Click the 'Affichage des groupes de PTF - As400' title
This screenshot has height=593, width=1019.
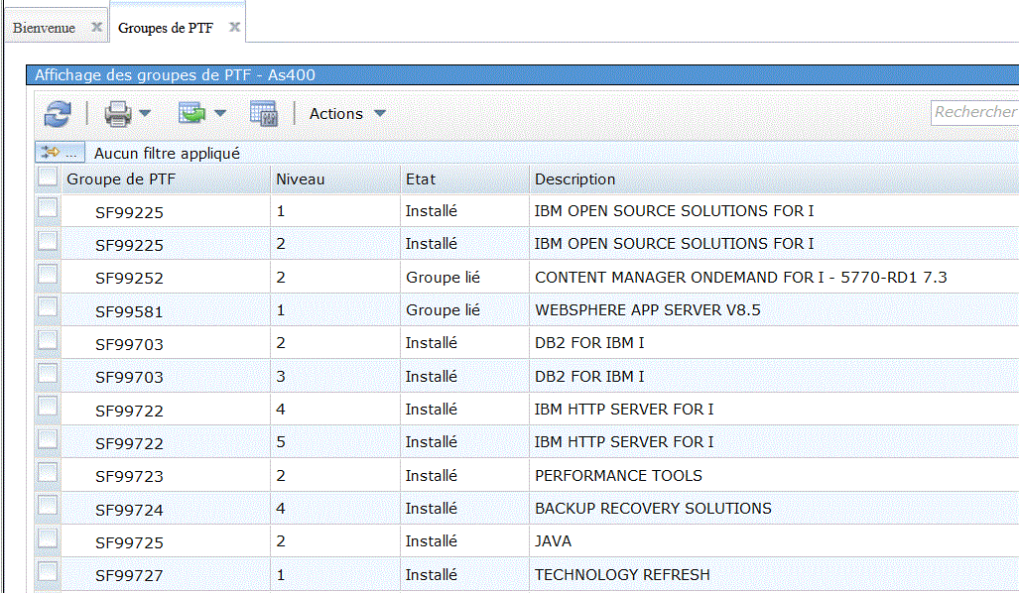coord(175,74)
